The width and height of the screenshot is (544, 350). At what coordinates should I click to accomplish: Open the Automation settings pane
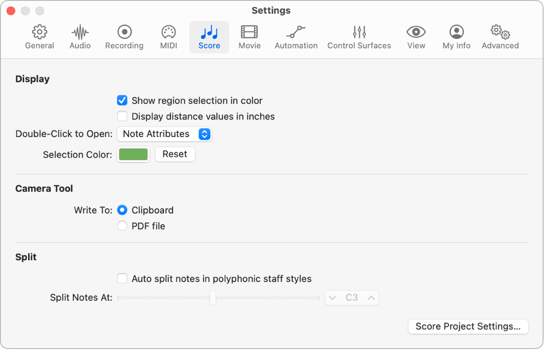click(x=296, y=36)
